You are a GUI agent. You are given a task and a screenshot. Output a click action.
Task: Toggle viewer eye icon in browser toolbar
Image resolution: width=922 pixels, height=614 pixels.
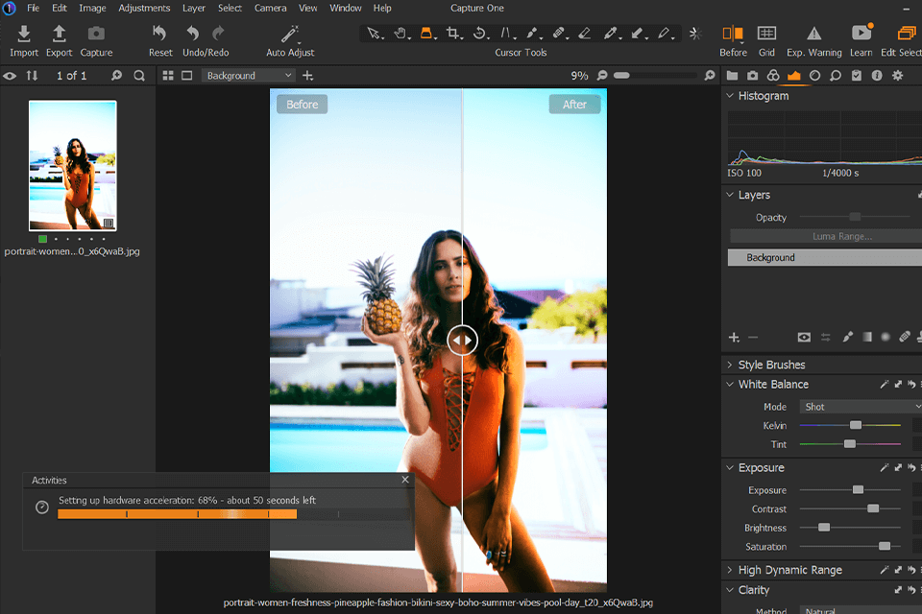tap(10, 76)
